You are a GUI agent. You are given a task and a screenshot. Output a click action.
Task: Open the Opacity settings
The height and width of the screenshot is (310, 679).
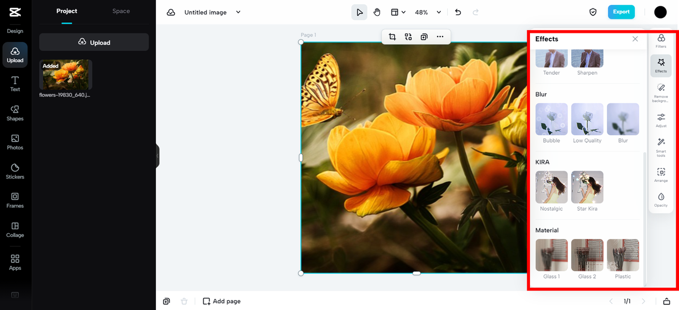[660, 200]
